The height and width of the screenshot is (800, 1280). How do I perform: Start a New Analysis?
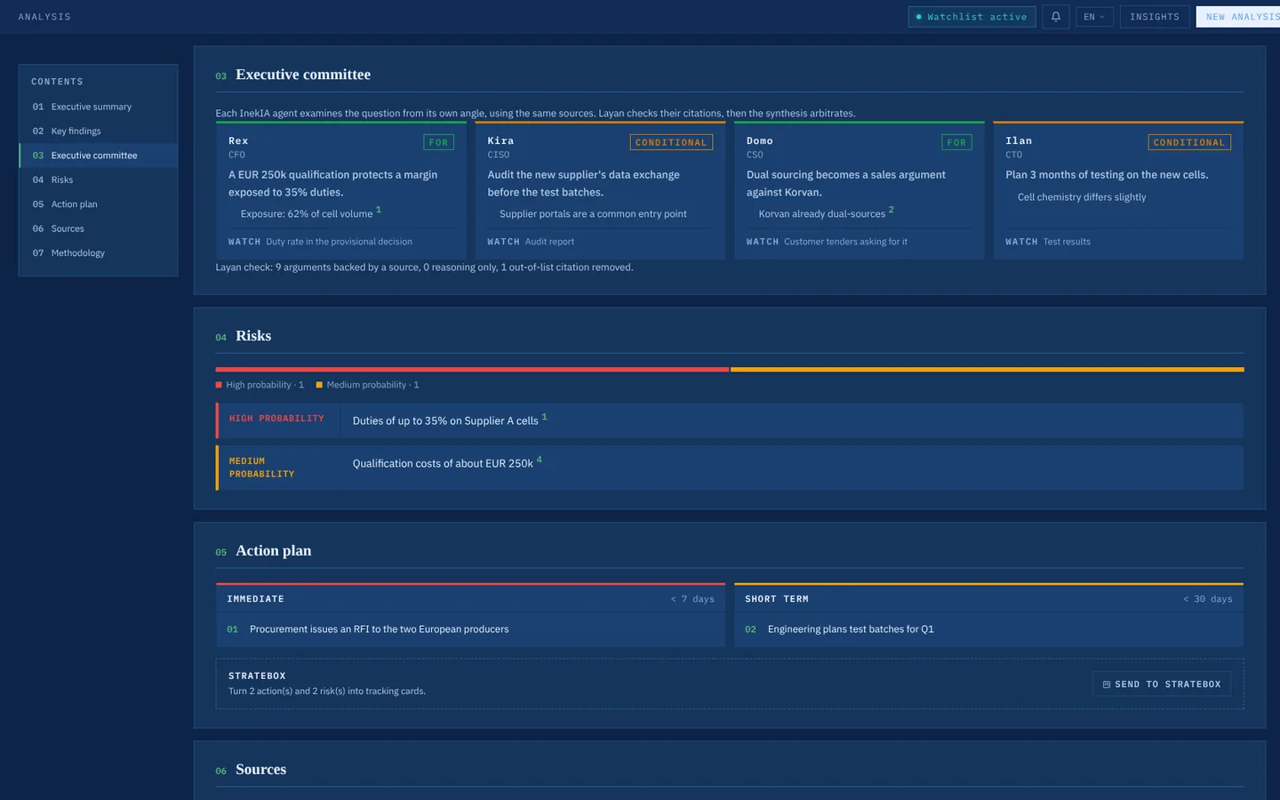[x=1238, y=17]
